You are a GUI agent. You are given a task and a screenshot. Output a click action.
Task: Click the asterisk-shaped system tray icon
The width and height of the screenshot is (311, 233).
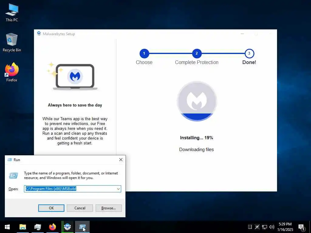(257, 227)
